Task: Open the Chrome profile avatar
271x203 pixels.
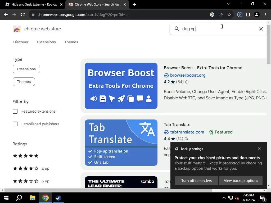Action: click(257, 15)
